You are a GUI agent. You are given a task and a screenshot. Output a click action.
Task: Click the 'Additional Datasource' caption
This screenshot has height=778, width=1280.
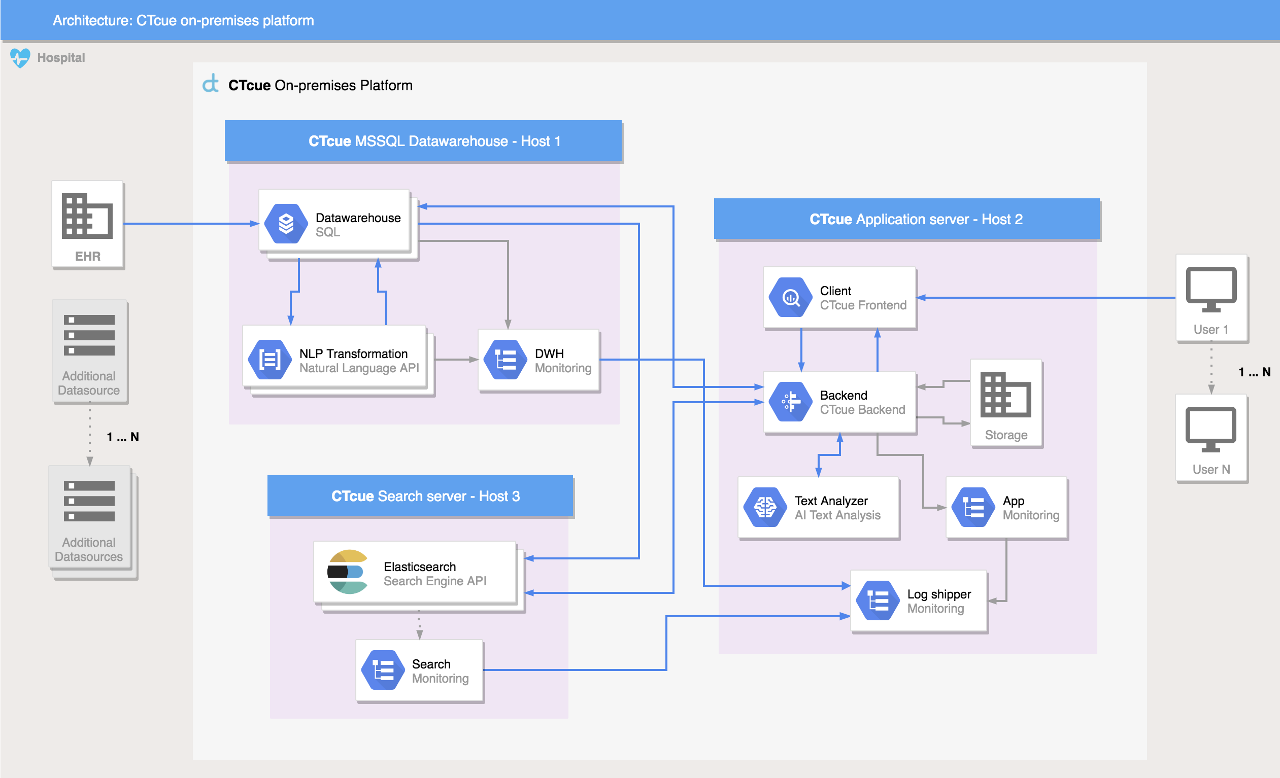(89, 383)
